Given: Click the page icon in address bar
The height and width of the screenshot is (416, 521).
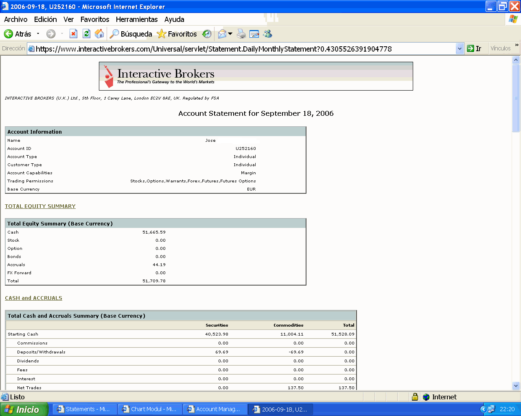Looking at the screenshot, I should coord(31,48).
